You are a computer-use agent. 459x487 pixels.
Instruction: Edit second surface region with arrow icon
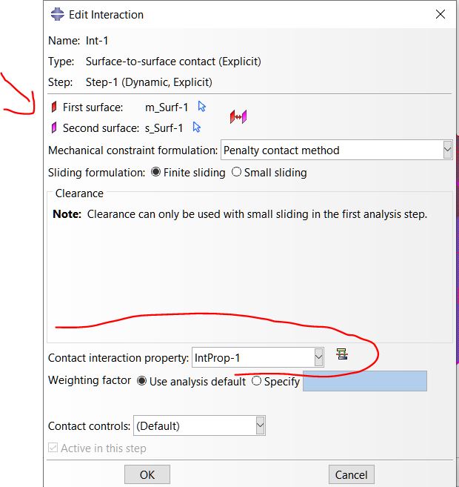[x=197, y=127]
